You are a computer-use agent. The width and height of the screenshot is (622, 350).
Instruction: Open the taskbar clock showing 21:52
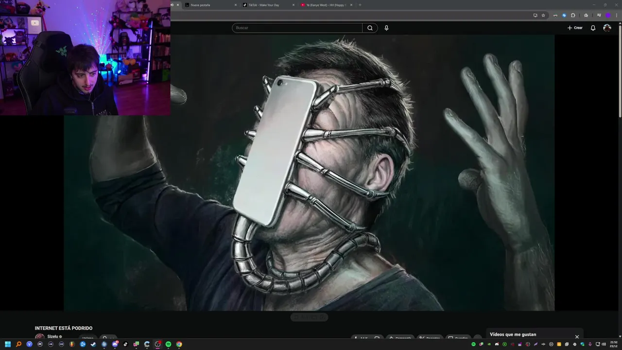coord(614,344)
